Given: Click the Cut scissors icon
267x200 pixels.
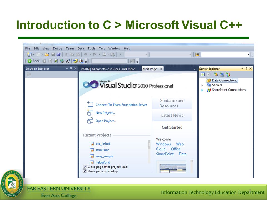Looking at the screenshot, I should [x=66, y=54].
